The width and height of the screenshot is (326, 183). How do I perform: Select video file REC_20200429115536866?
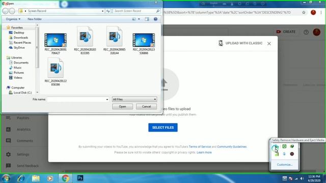click(x=144, y=44)
